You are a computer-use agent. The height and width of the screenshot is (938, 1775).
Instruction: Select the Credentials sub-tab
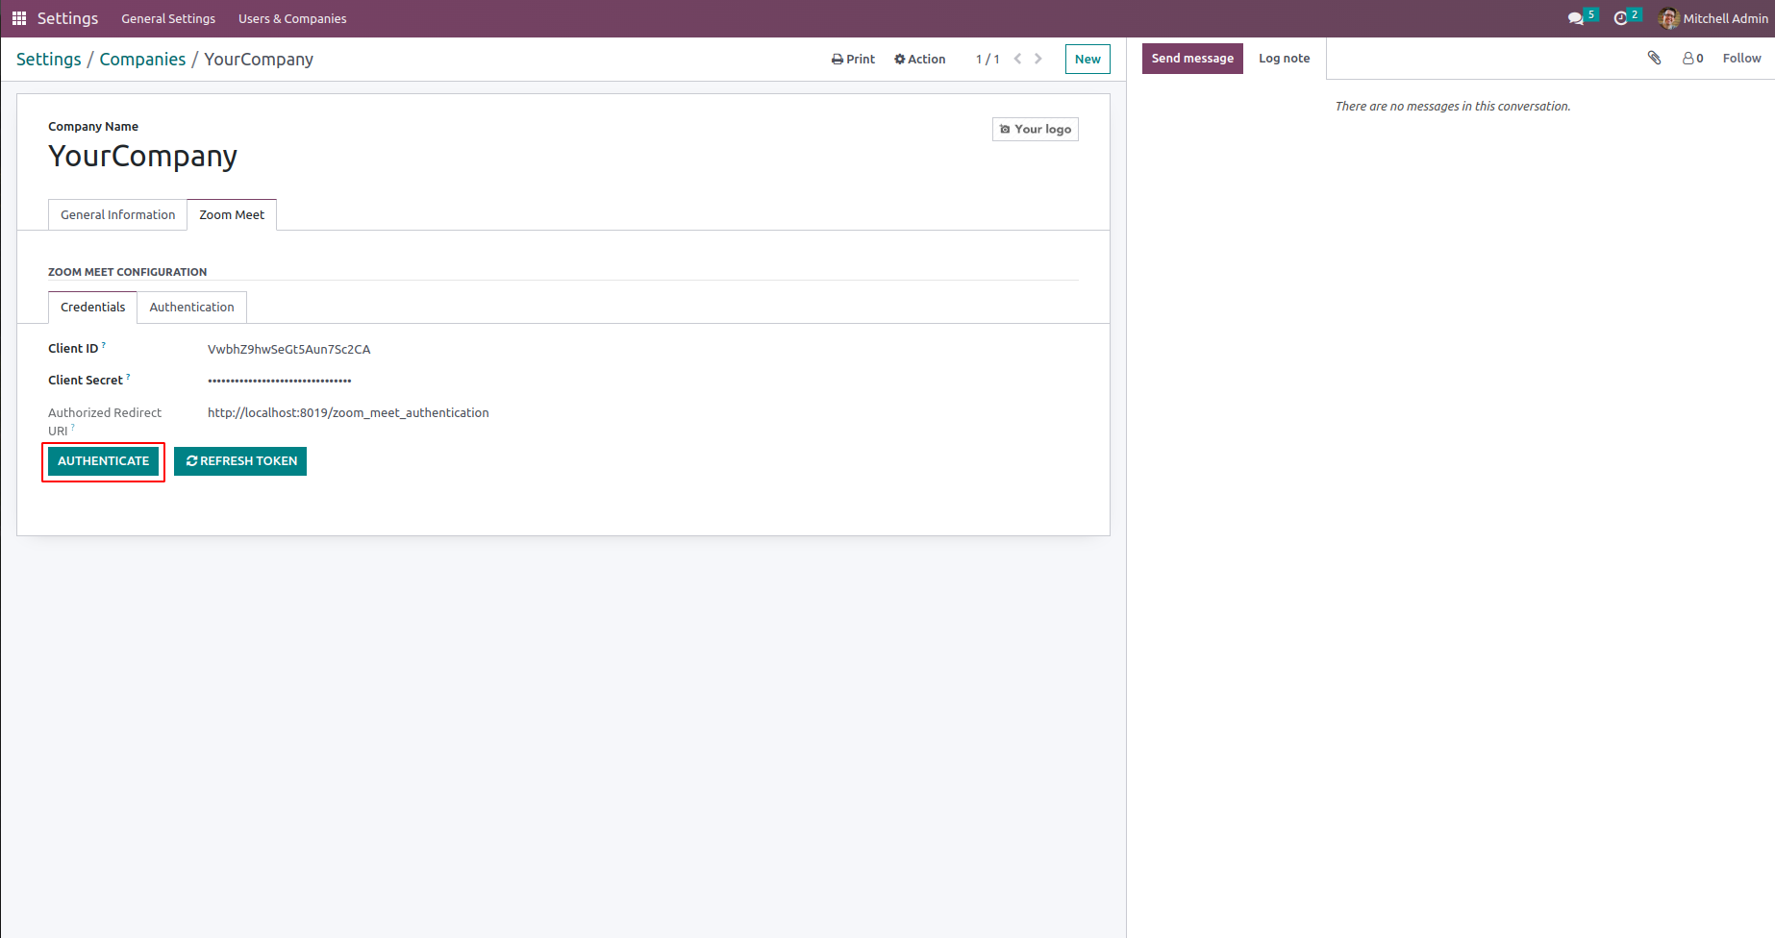(x=92, y=307)
